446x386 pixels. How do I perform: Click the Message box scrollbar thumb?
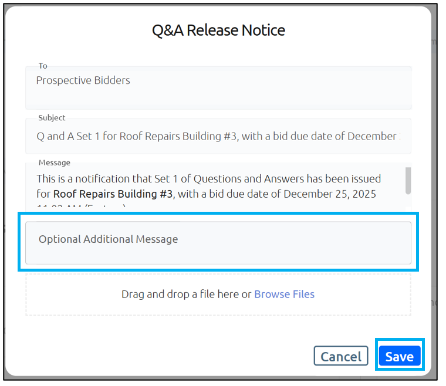[408, 180]
